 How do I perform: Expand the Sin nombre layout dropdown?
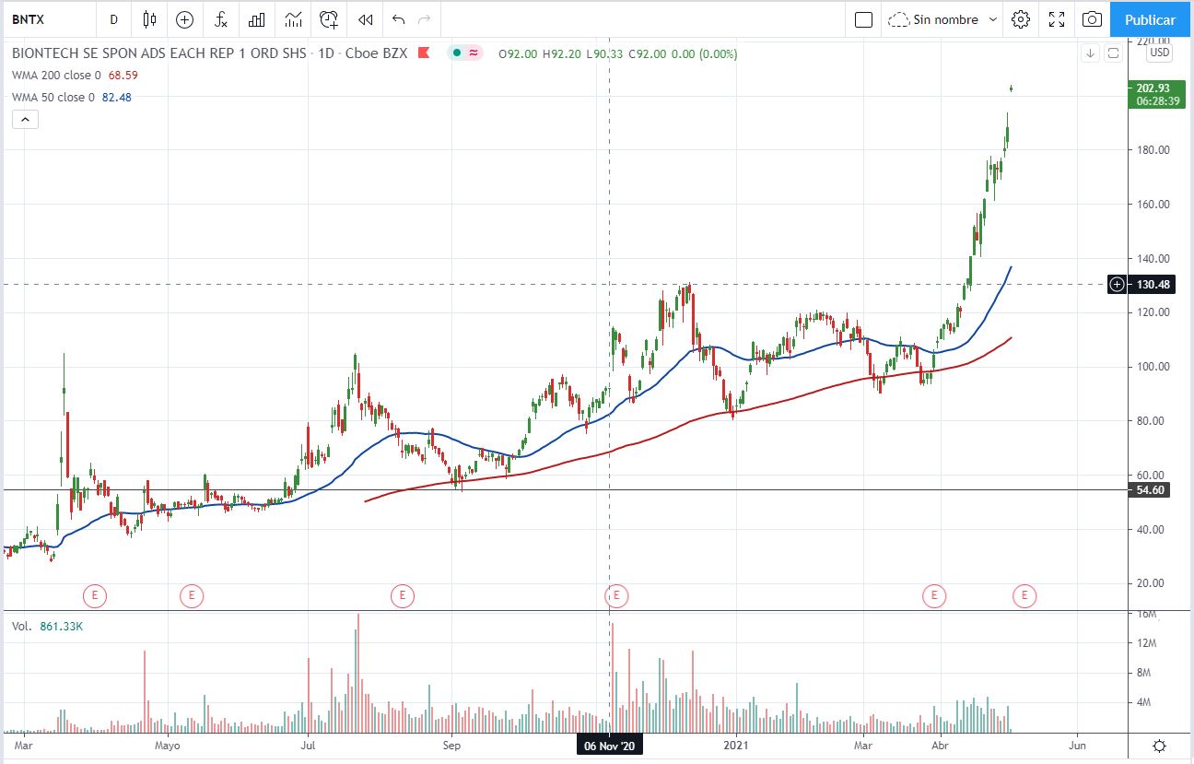[x=992, y=19]
